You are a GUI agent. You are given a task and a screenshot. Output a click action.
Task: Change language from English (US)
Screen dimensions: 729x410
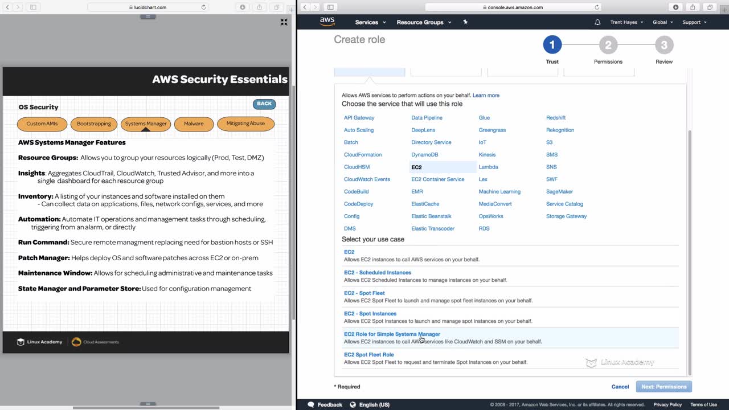370,405
